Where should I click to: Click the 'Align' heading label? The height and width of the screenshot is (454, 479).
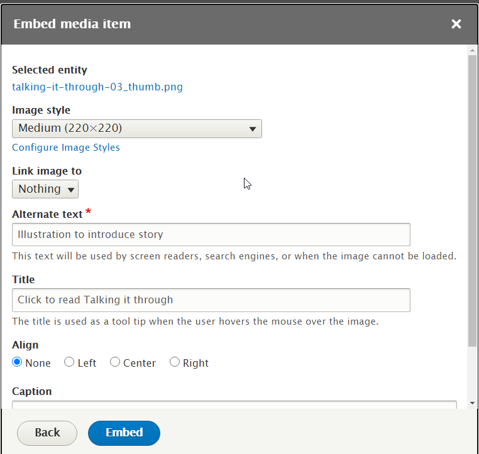click(25, 345)
